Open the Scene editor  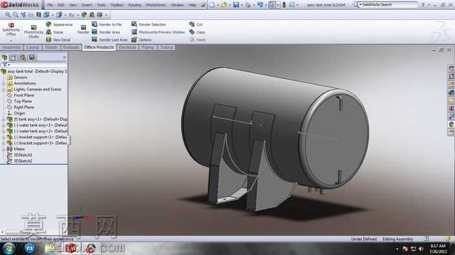pos(54,32)
